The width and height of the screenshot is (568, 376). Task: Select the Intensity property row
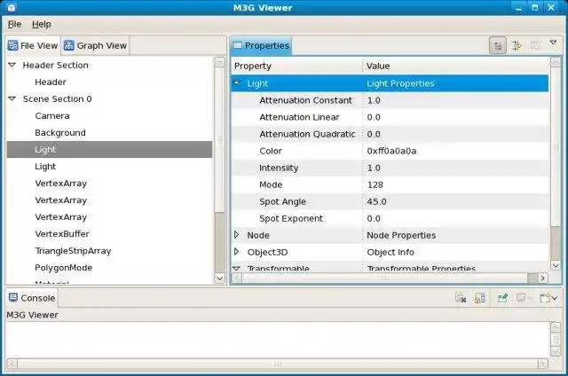pos(390,168)
